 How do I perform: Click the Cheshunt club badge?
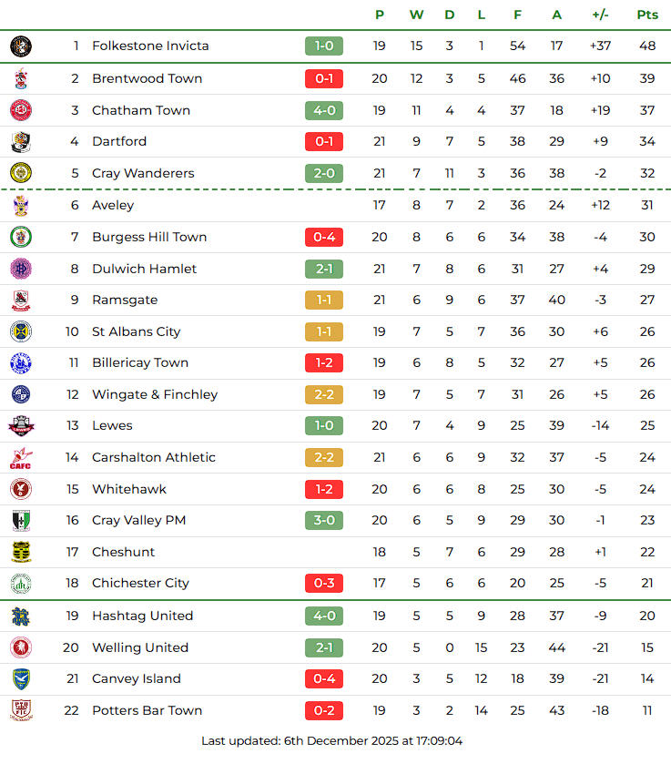[x=20, y=552]
